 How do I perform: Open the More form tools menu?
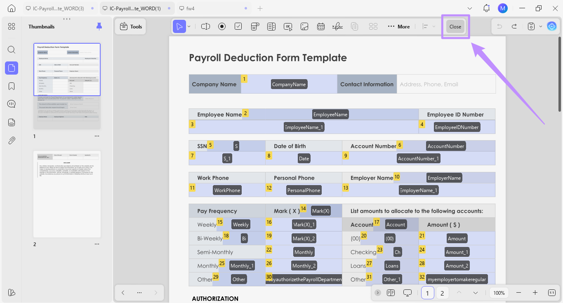pyautogui.click(x=399, y=26)
